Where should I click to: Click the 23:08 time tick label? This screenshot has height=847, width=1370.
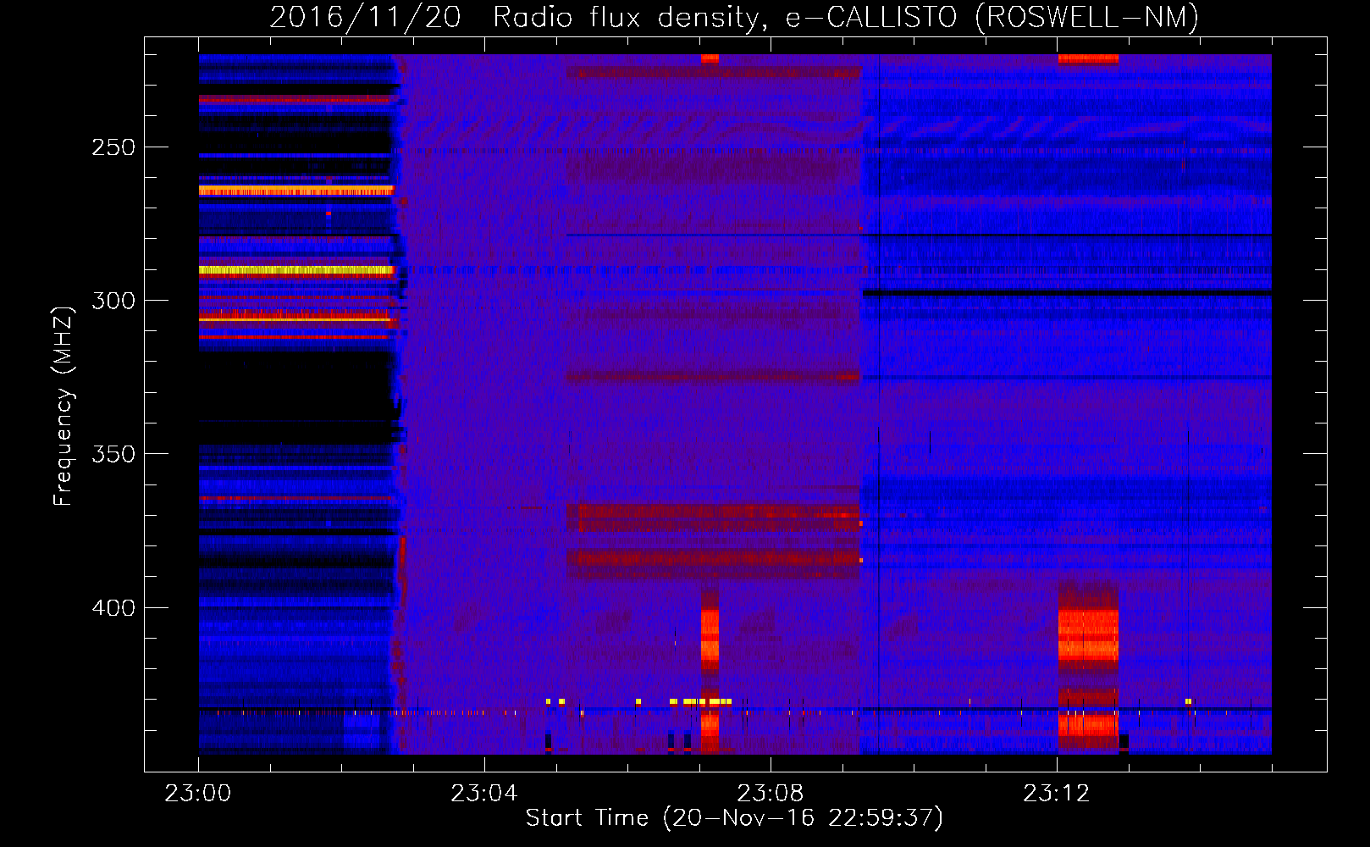tap(771, 794)
